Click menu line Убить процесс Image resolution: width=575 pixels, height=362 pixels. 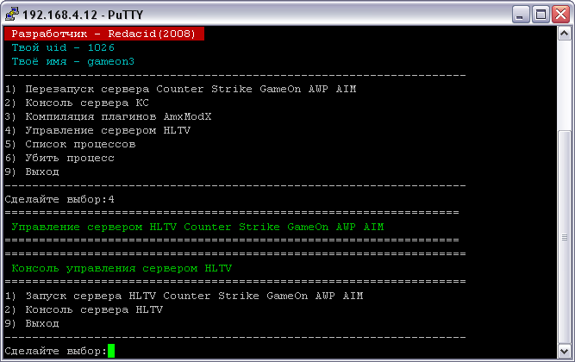[59, 158]
